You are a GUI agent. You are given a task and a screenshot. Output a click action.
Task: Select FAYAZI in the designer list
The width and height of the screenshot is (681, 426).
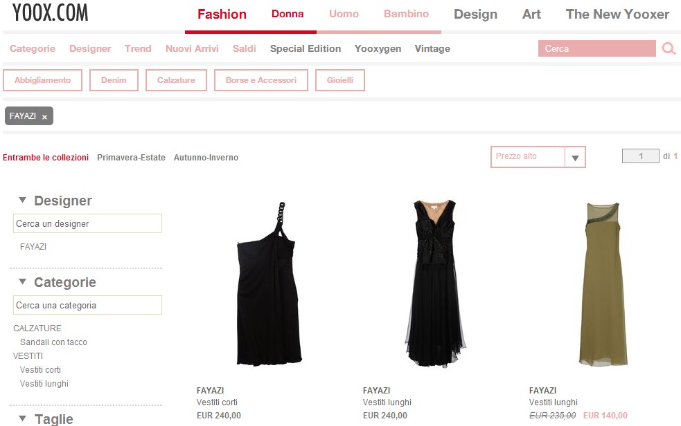click(33, 247)
